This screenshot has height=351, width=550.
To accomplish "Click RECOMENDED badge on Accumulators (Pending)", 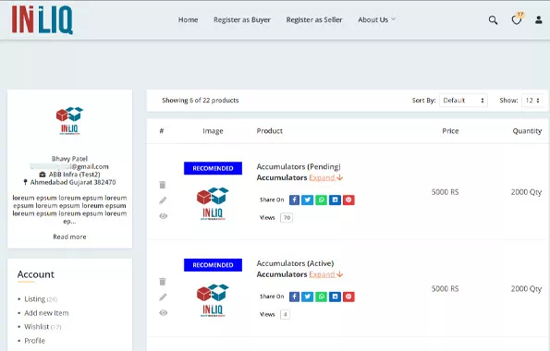I will tap(213, 168).
